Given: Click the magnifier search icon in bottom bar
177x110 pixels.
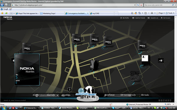Looking at the screenshot, I should [x=105, y=95].
